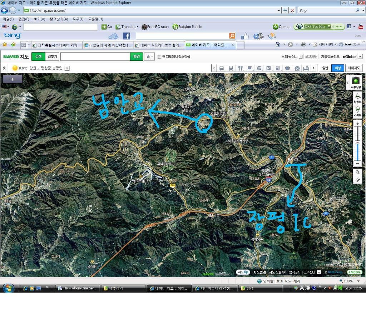Toggle the plus panel button on map
366x334 pixels.
click(x=13, y=79)
